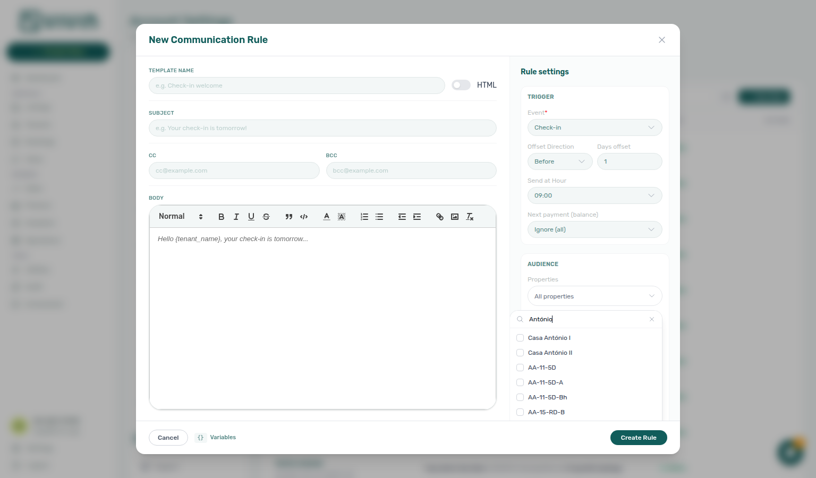Insert a hyperlink
Screen dimensions: 816x478
click(x=440, y=217)
